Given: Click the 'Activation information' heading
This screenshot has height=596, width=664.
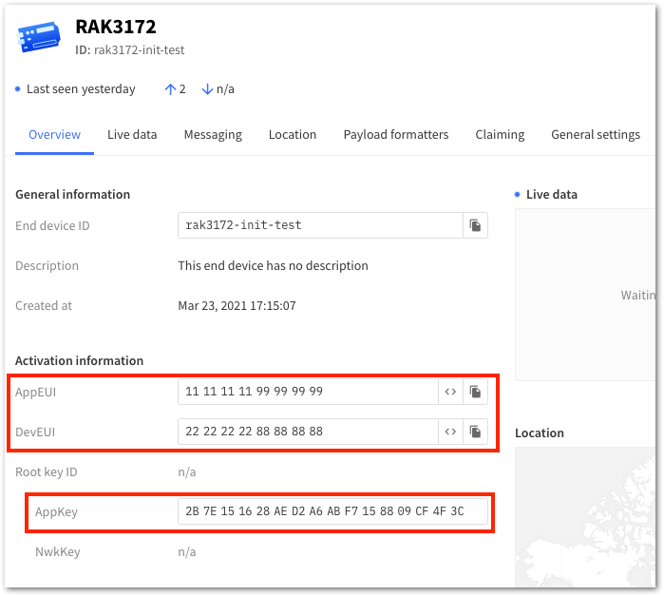Looking at the screenshot, I should pos(79,361).
